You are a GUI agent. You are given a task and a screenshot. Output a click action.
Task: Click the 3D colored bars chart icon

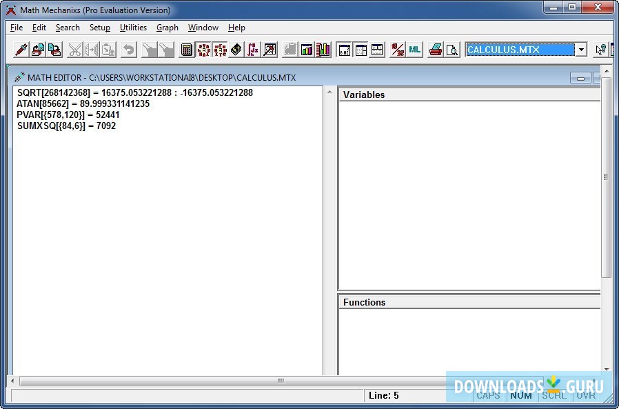pyautogui.click(x=323, y=50)
